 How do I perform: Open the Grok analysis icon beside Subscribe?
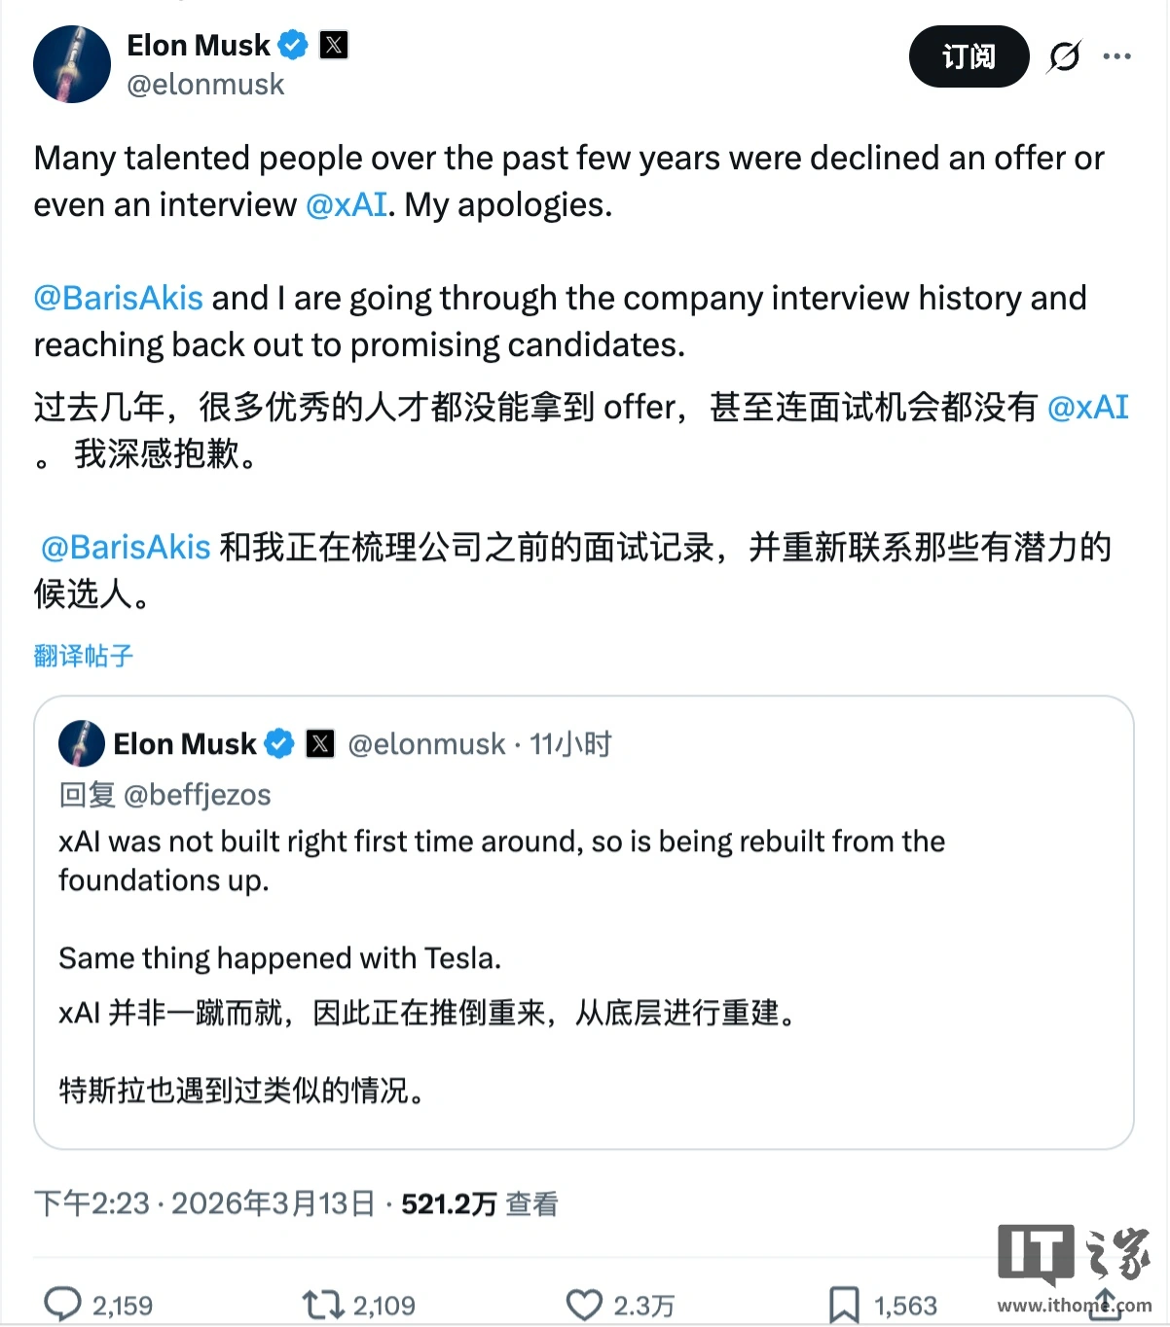(1065, 57)
